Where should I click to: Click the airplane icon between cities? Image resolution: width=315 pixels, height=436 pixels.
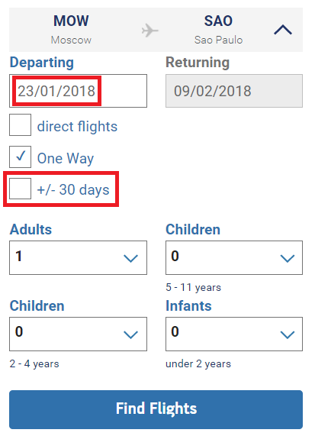click(149, 31)
